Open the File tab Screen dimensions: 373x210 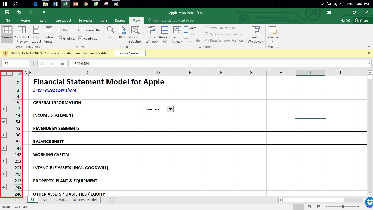(x=8, y=21)
